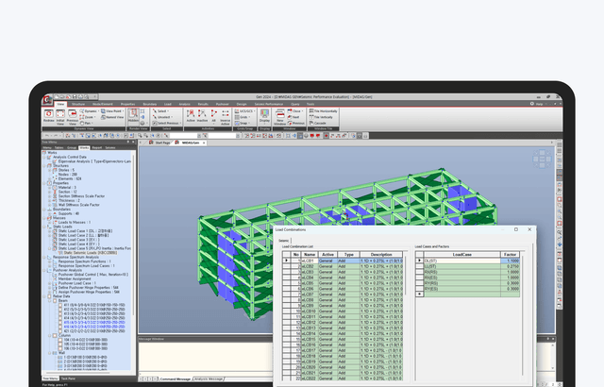Click the Active icon in Activities group

pos(190,114)
